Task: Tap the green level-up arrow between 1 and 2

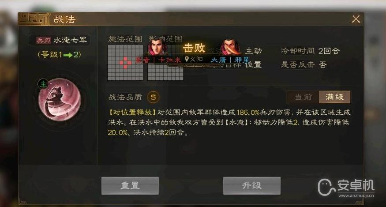Action: click(67, 55)
